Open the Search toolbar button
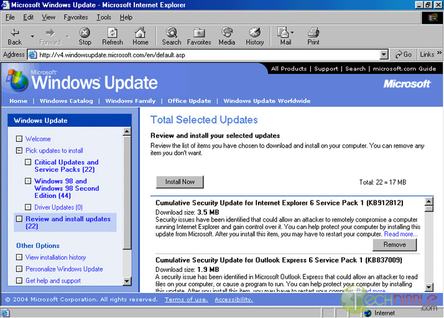444x318 pixels. 171,36
